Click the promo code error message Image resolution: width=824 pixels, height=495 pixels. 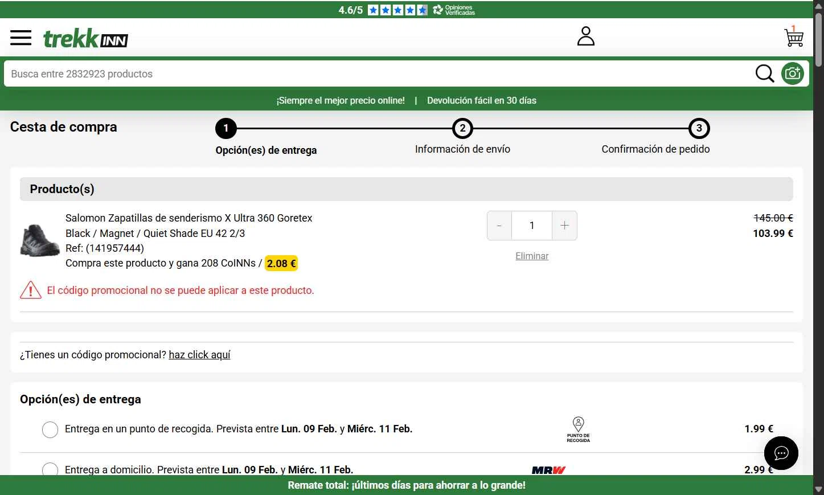point(181,290)
